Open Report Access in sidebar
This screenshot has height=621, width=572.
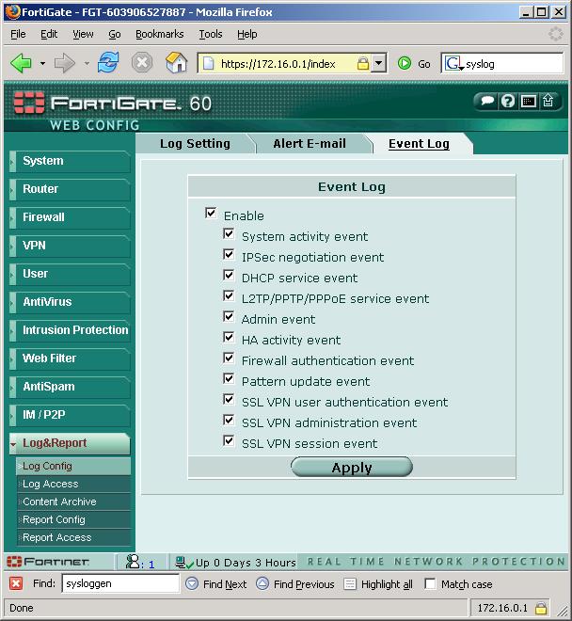[x=73, y=537]
